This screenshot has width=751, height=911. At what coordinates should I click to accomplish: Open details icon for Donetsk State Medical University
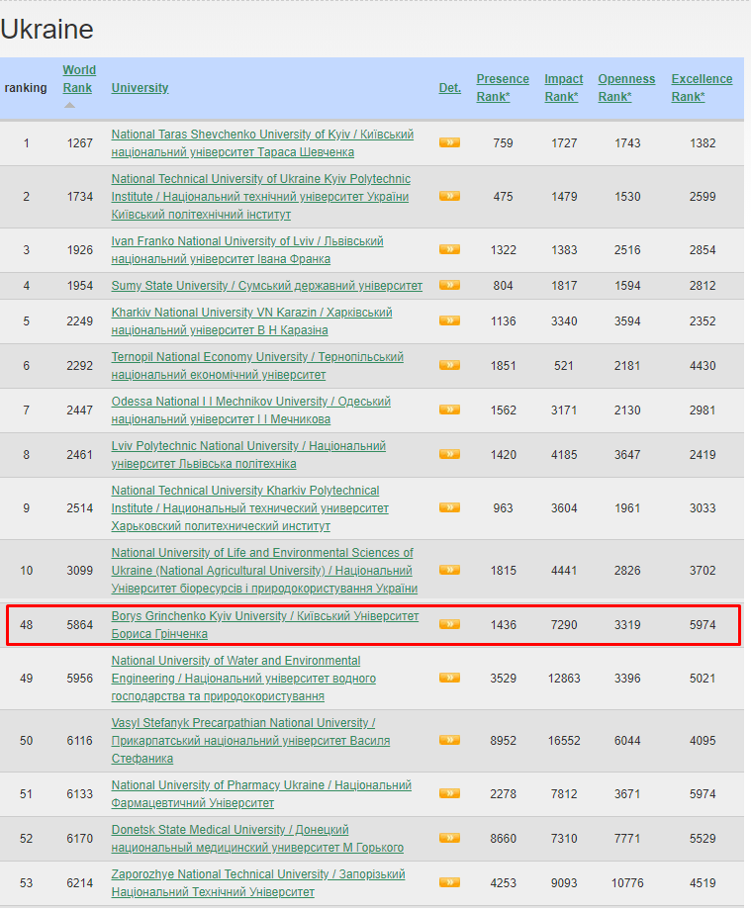pos(449,838)
